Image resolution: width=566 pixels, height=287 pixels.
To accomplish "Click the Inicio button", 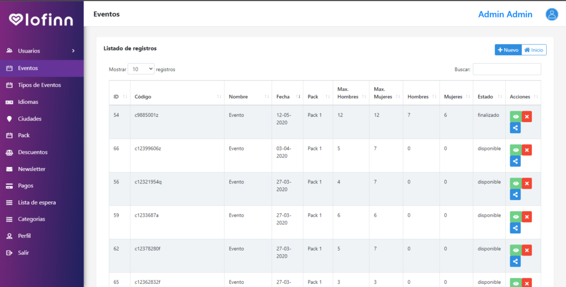I will coord(534,50).
